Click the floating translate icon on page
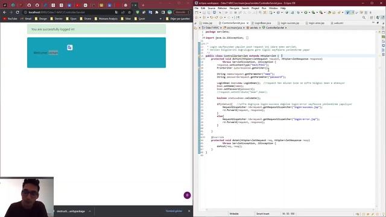 70,48
